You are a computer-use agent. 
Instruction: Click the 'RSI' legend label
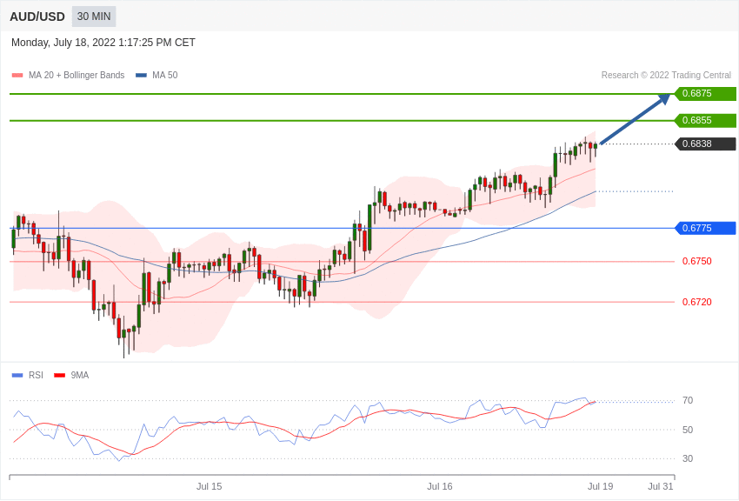click(36, 376)
